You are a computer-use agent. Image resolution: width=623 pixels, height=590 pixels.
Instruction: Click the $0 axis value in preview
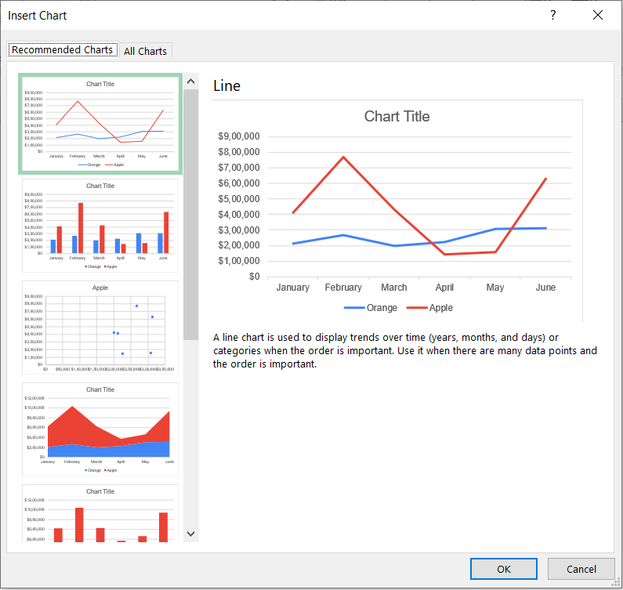point(254,277)
